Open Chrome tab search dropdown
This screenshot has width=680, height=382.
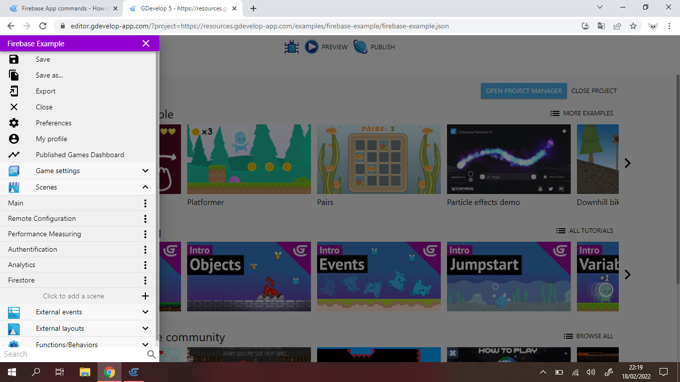pos(600,7)
